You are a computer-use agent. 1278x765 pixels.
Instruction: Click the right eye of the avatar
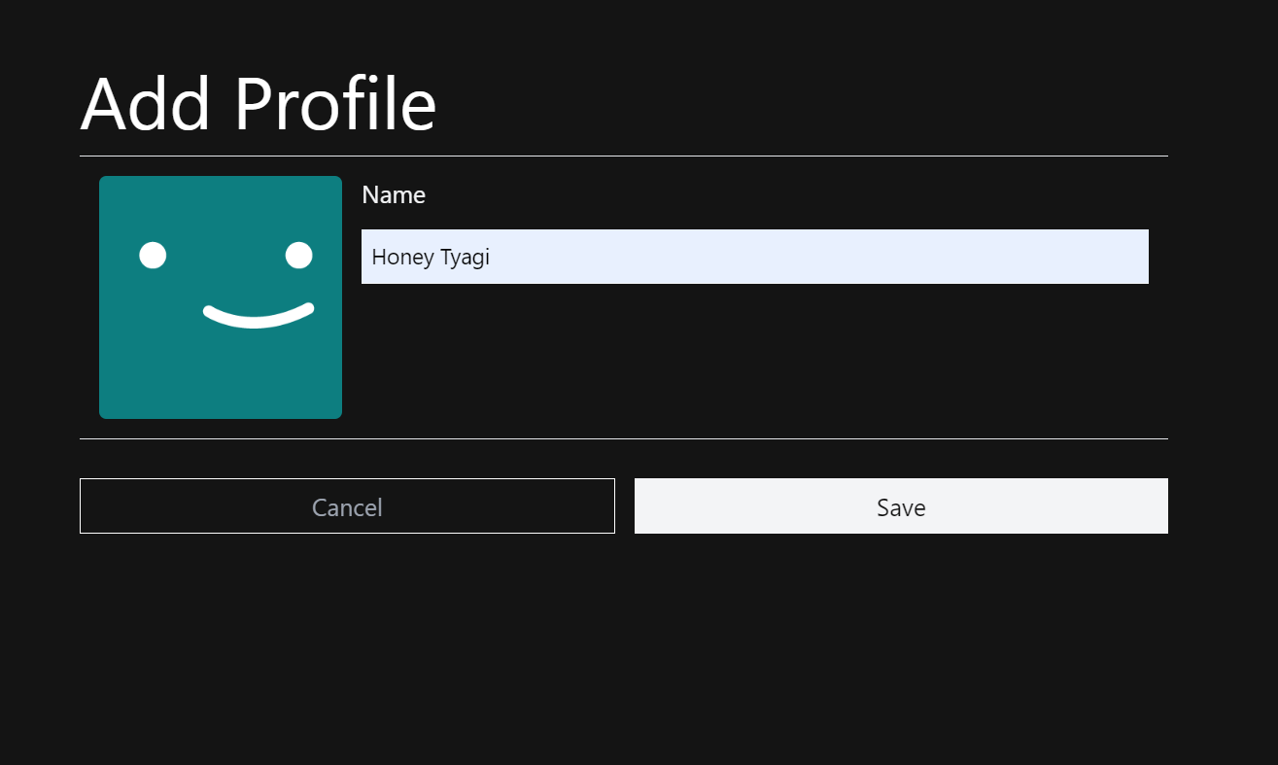pyautogui.click(x=297, y=255)
